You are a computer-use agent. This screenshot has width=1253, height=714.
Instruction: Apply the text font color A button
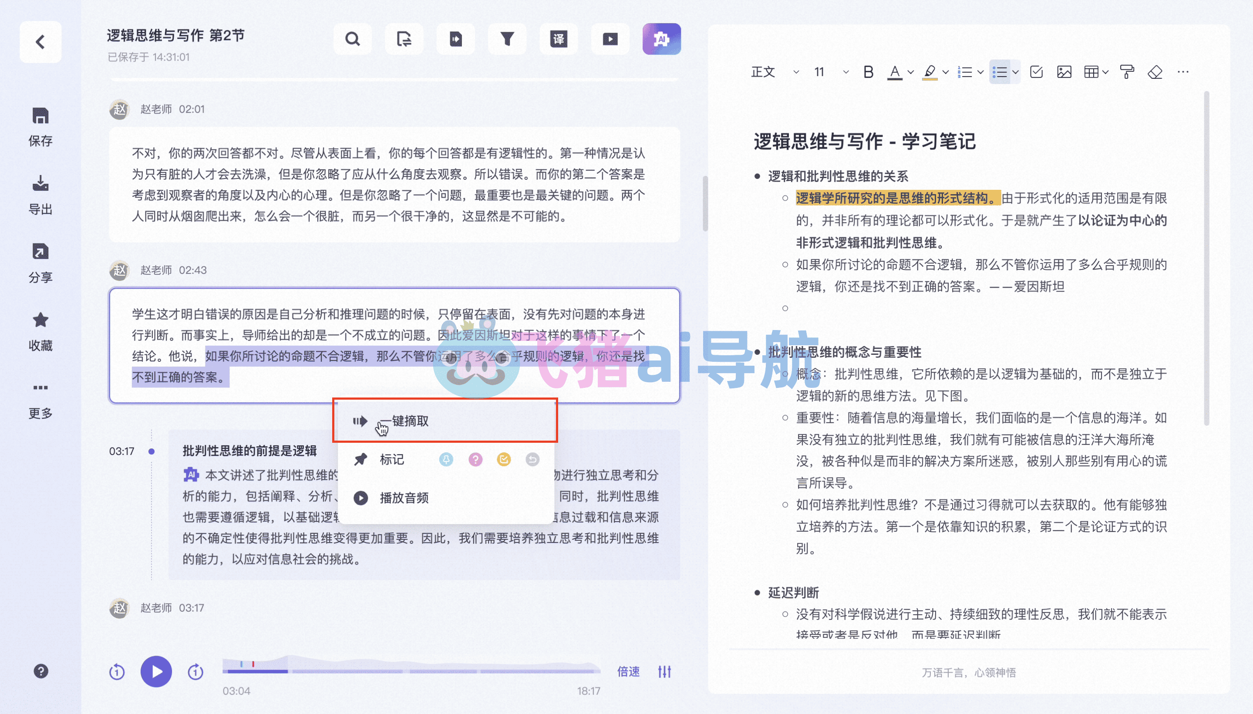click(895, 72)
